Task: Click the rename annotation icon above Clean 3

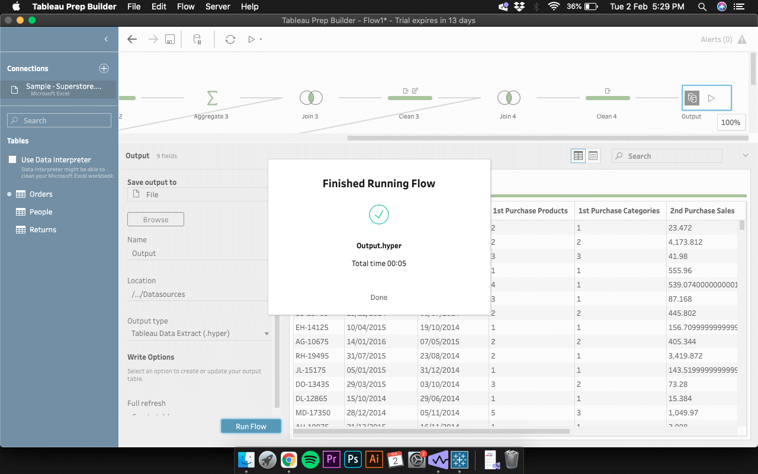Action: coord(415,91)
